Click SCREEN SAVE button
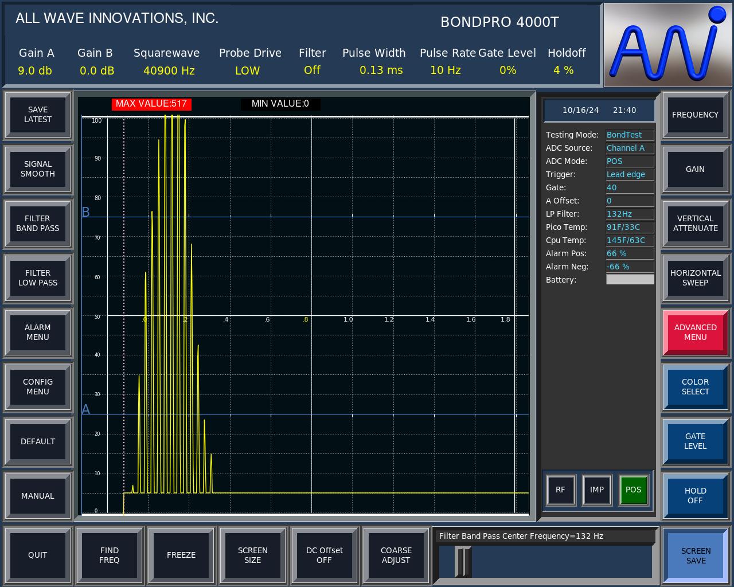734x587 pixels. [696, 555]
